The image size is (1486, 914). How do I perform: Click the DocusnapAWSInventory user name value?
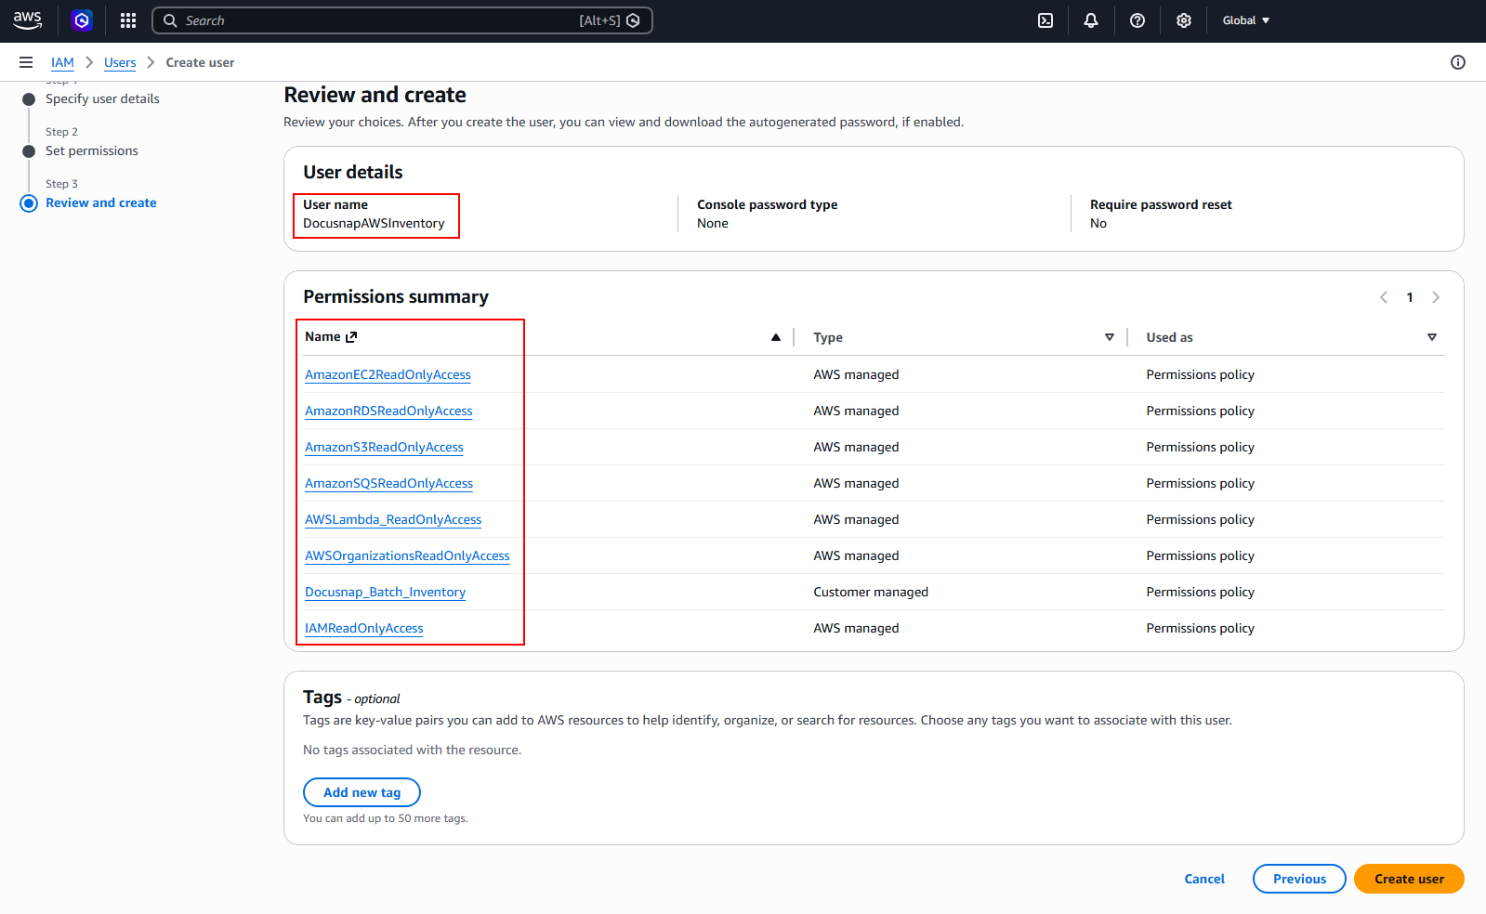point(374,223)
